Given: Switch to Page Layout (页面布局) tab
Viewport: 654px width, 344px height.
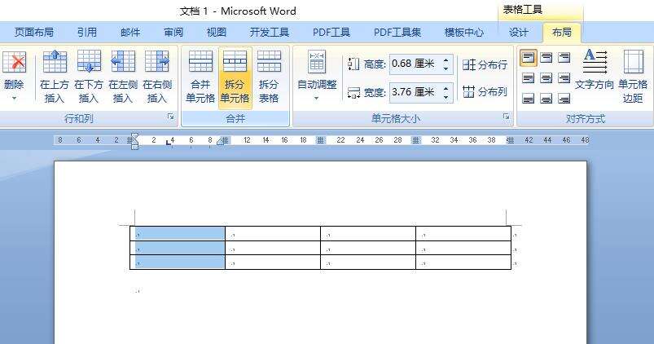Looking at the screenshot, I should tap(33, 32).
